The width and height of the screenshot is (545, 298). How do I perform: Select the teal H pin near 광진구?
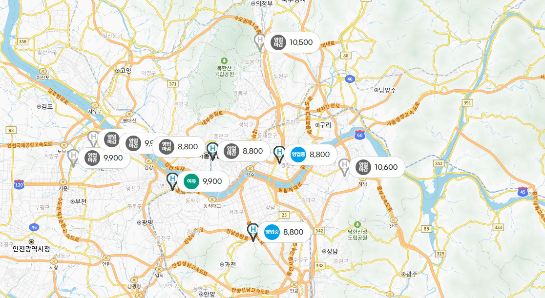[279, 155]
